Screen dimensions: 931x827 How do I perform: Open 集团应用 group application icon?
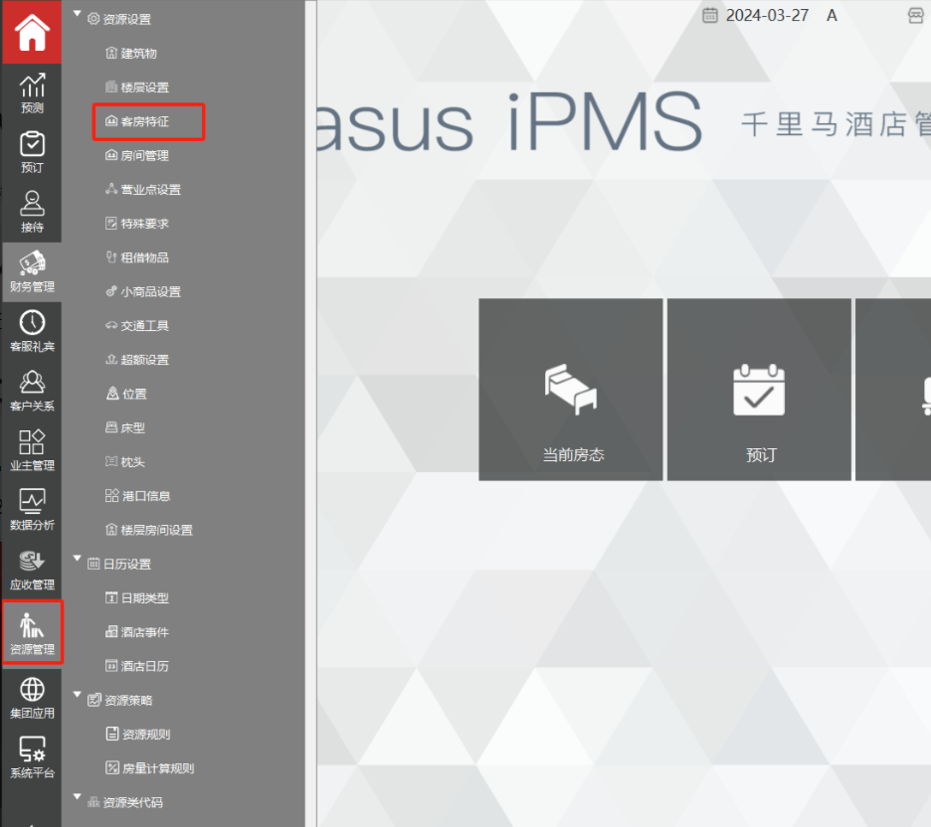tap(32, 698)
